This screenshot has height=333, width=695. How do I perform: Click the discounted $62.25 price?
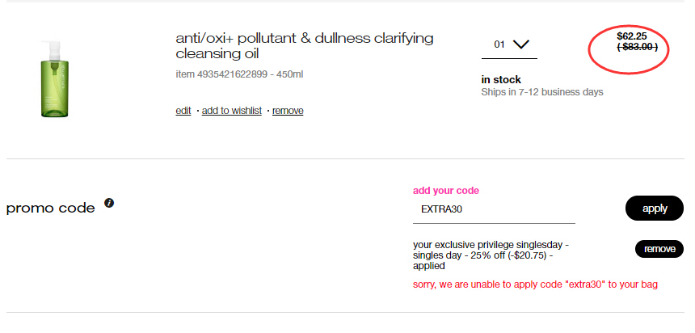632,36
